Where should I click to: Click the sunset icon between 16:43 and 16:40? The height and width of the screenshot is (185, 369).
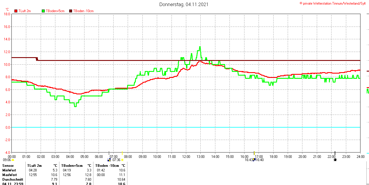[x=254, y=160]
